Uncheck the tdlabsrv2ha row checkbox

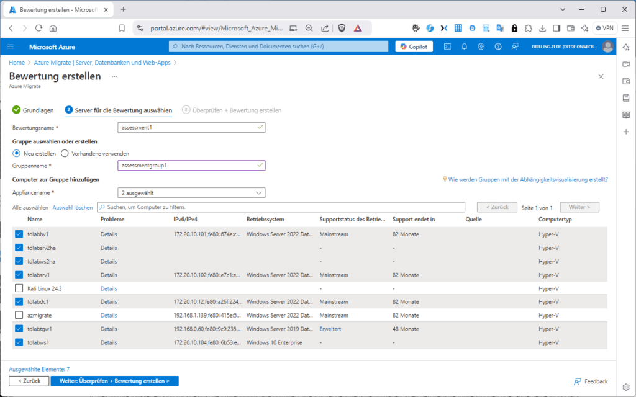point(19,248)
